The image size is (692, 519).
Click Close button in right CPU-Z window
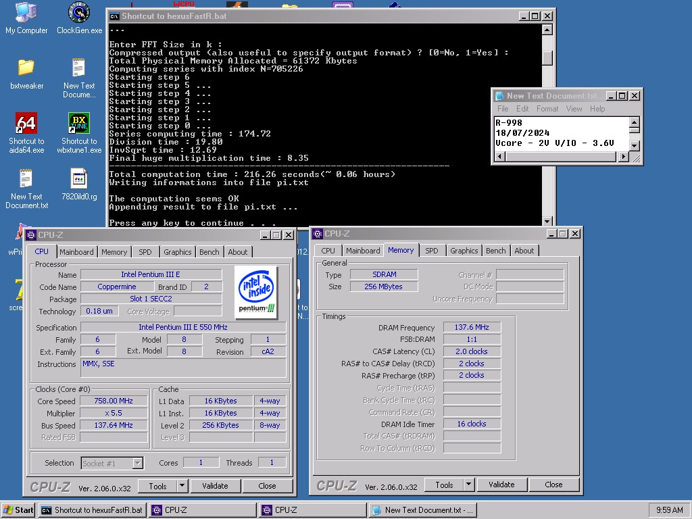[553, 485]
